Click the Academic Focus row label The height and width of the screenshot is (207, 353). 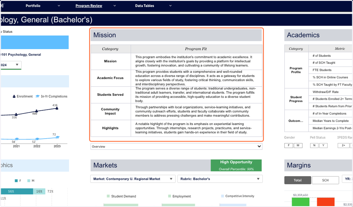click(x=110, y=78)
